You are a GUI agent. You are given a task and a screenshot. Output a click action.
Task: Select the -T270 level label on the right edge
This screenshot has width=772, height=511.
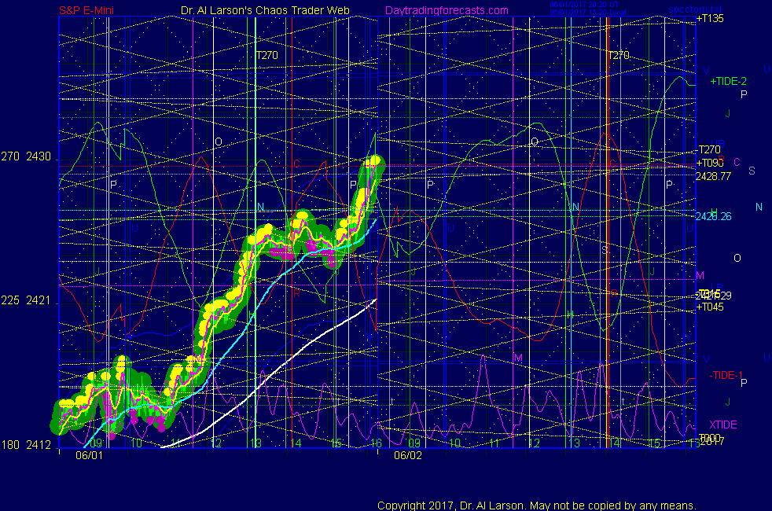pos(709,149)
